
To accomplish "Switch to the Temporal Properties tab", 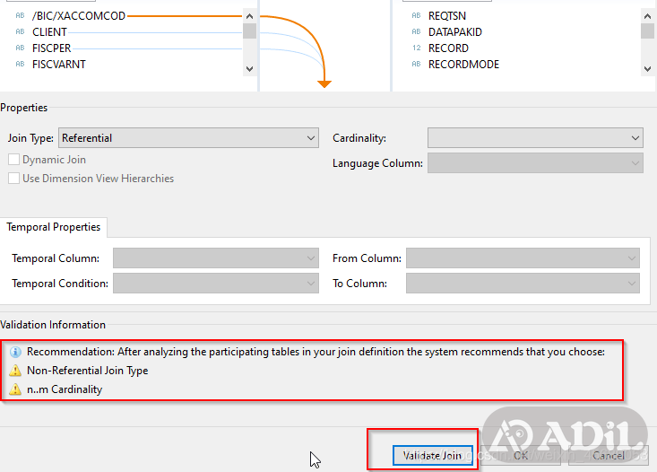I will coord(54,227).
